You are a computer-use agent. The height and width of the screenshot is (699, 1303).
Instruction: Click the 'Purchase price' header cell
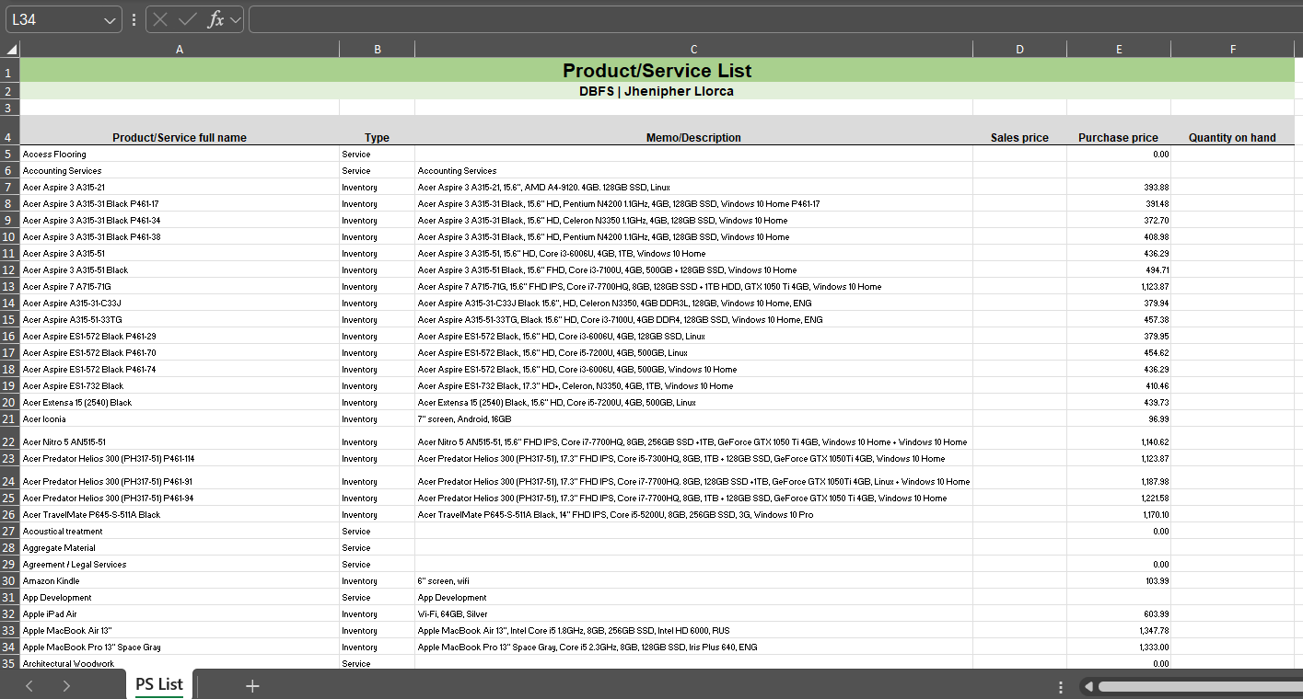(x=1119, y=131)
